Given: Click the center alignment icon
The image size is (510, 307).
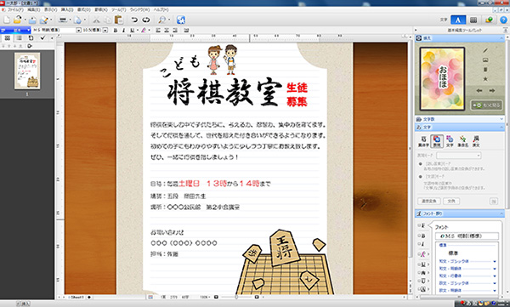Looking at the screenshot, I should (167, 31).
